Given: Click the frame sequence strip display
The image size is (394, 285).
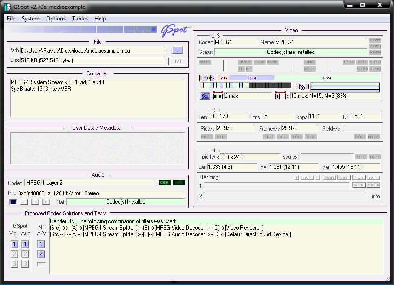Looking at the screenshot, I should click(246, 86).
